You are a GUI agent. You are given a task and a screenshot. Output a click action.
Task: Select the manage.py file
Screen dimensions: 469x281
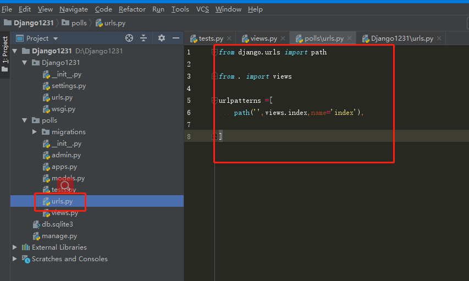[59, 236]
